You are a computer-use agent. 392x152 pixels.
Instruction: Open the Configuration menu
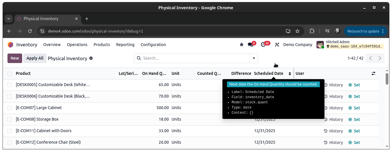pos(153,45)
